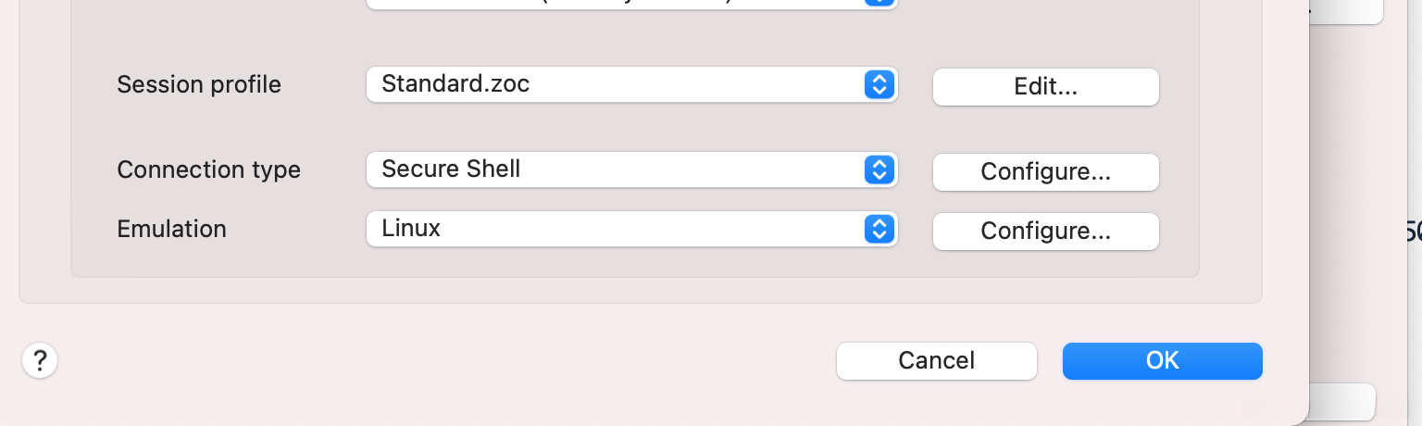Open Configure... for Emulation
This screenshot has width=1422, height=426.
tap(1045, 232)
